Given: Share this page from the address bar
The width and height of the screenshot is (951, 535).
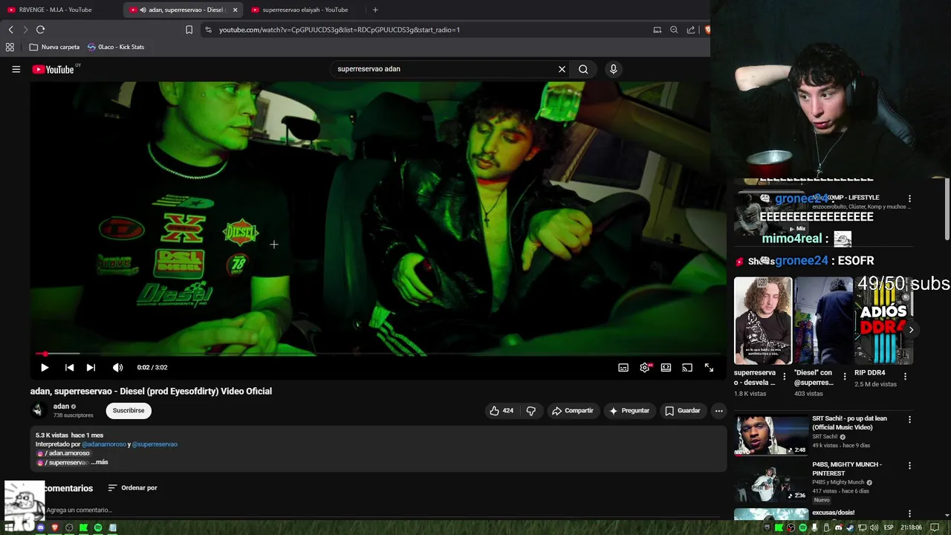Looking at the screenshot, I should click(x=691, y=30).
